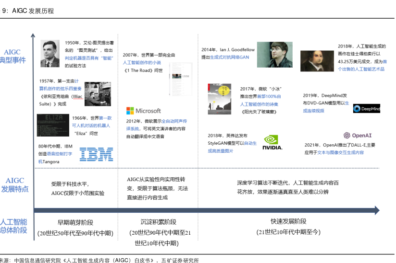Select the ELIZA terminal screenshot
The height and width of the screenshot is (263, 396).
pyautogui.click(x=53, y=125)
